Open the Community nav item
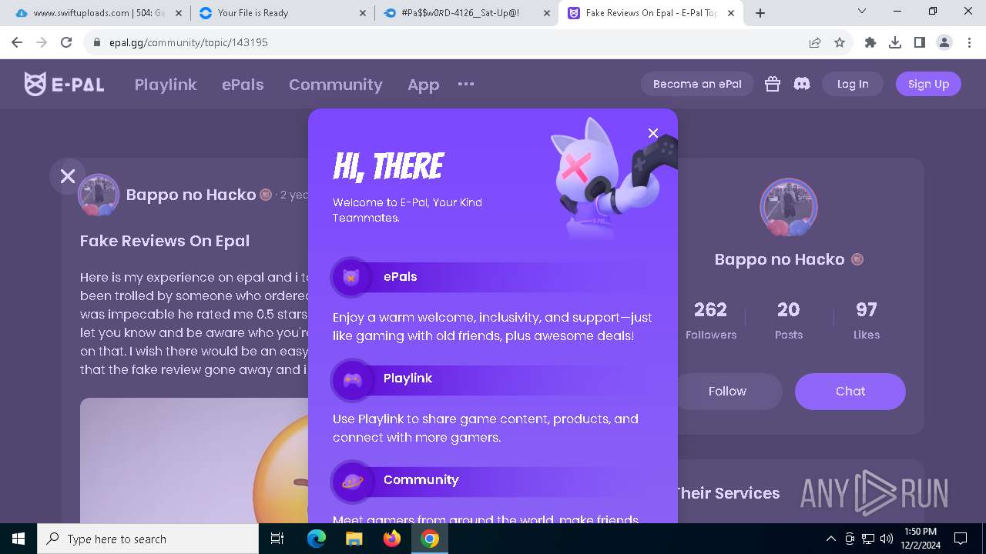The width and height of the screenshot is (986, 554). point(336,85)
